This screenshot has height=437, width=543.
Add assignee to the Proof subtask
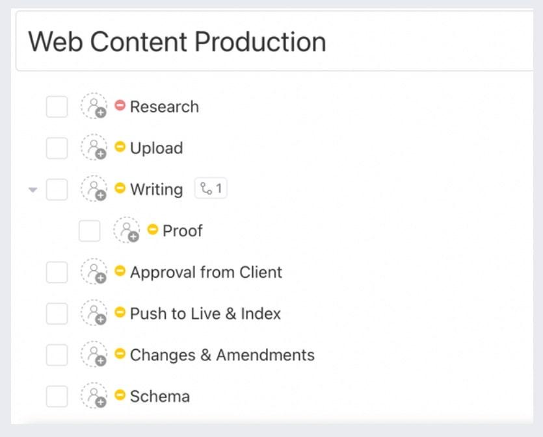(126, 231)
